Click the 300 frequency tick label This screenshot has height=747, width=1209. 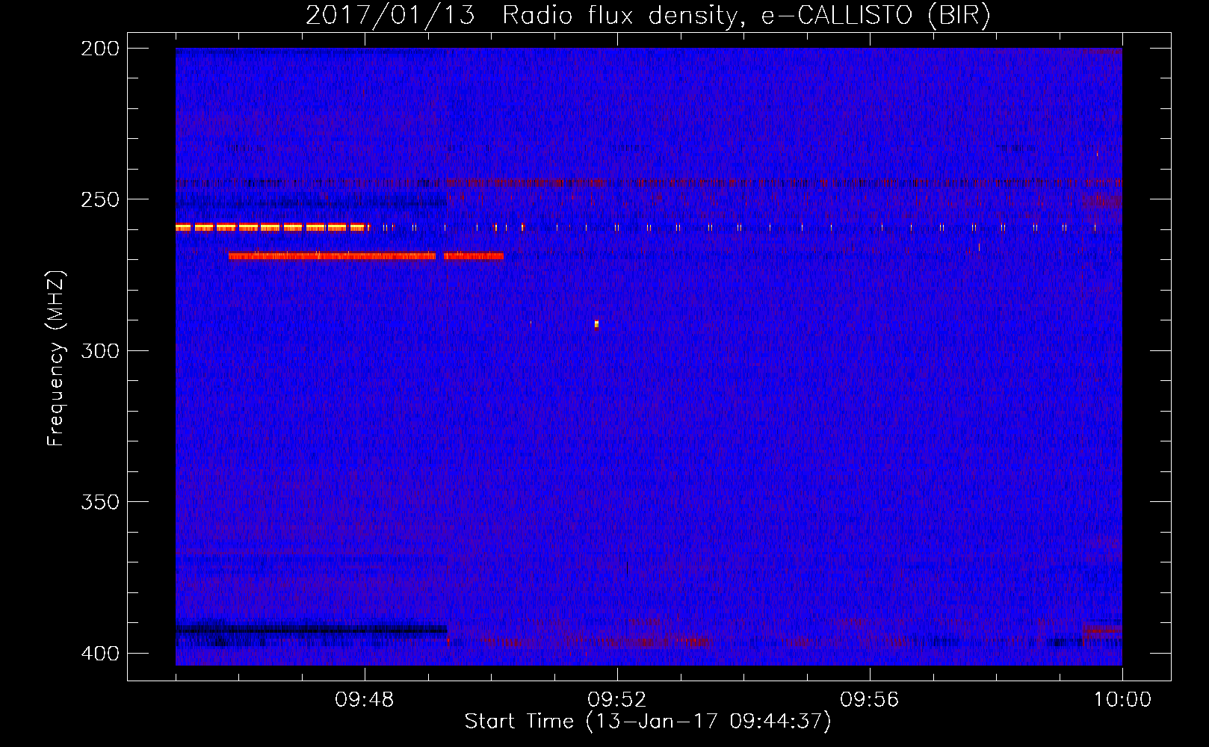click(100, 351)
